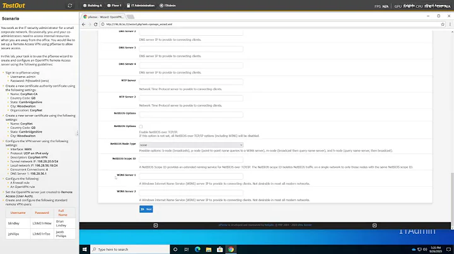Click the network tray icon
Screen dimensions: 454x254
(419, 250)
